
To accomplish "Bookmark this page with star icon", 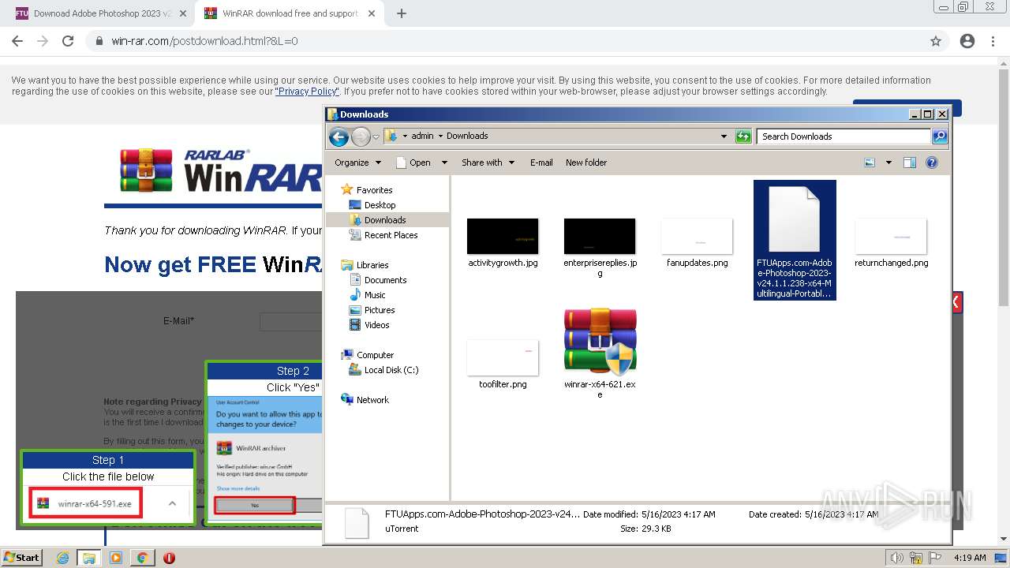I will coord(936,41).
